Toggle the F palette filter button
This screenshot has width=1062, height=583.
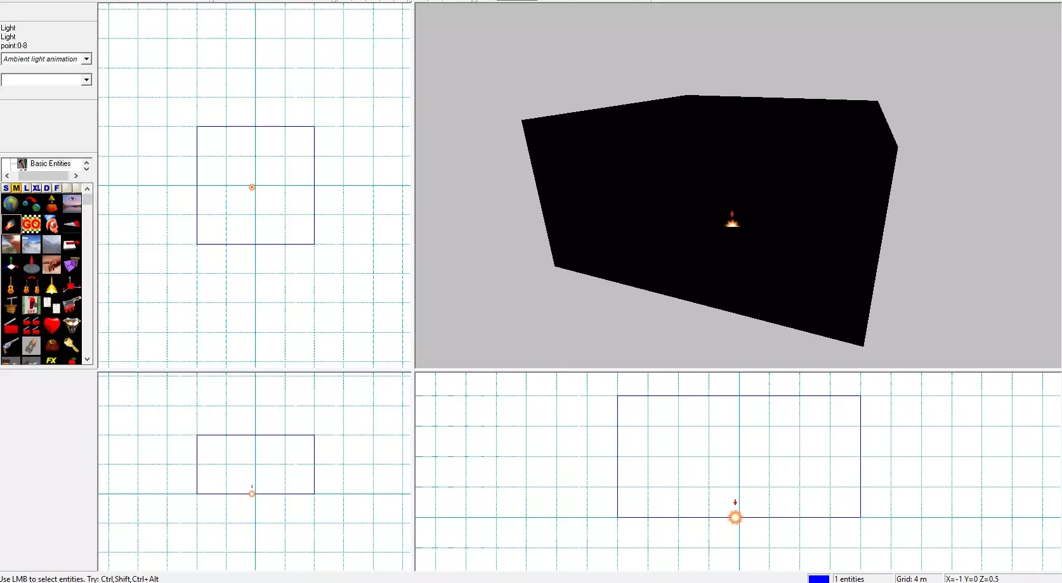click(57, 188)
